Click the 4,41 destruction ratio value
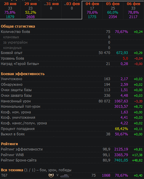This screenshot has width=144, height=179. click(x=124, y=118)
